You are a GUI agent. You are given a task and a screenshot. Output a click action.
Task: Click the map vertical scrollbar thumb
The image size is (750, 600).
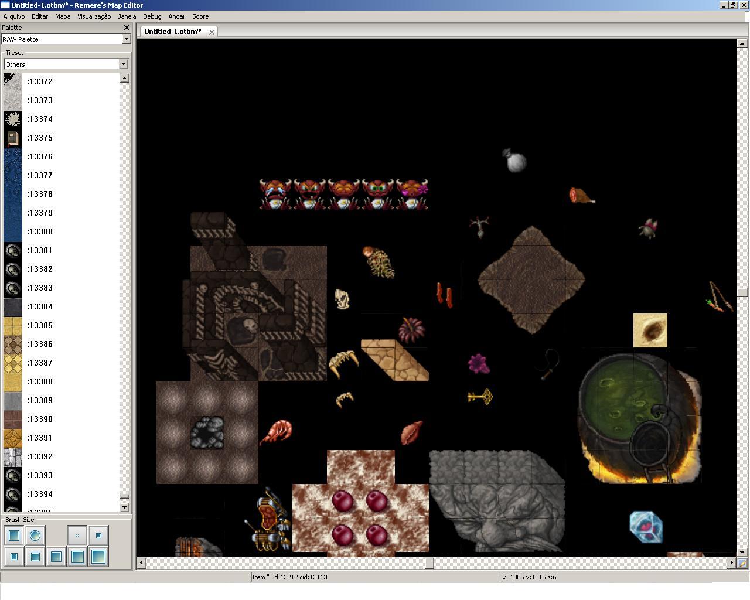[742, 292]
